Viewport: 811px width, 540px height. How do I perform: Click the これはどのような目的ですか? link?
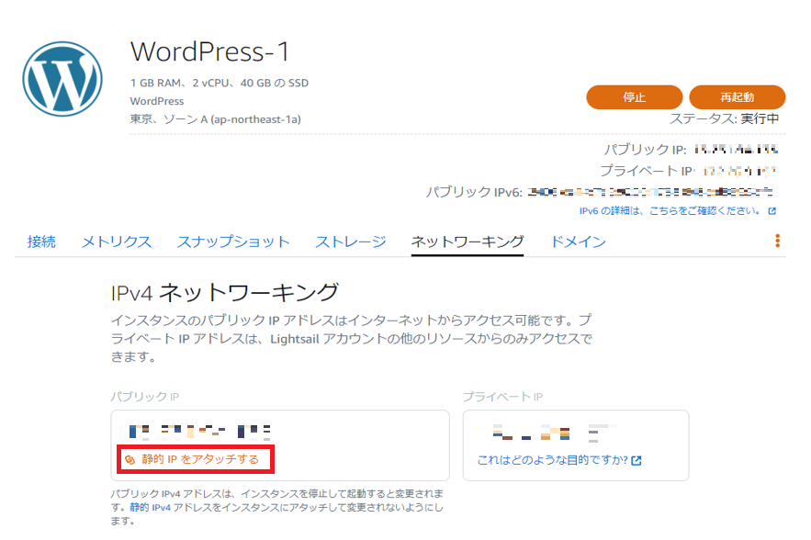[552, 460]
